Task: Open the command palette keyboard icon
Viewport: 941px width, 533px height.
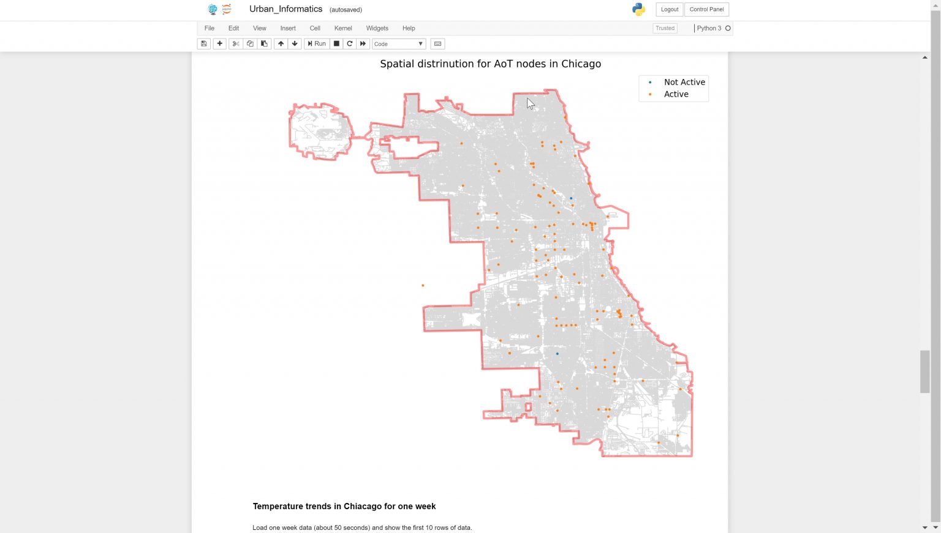Action: tap(437, 43)
